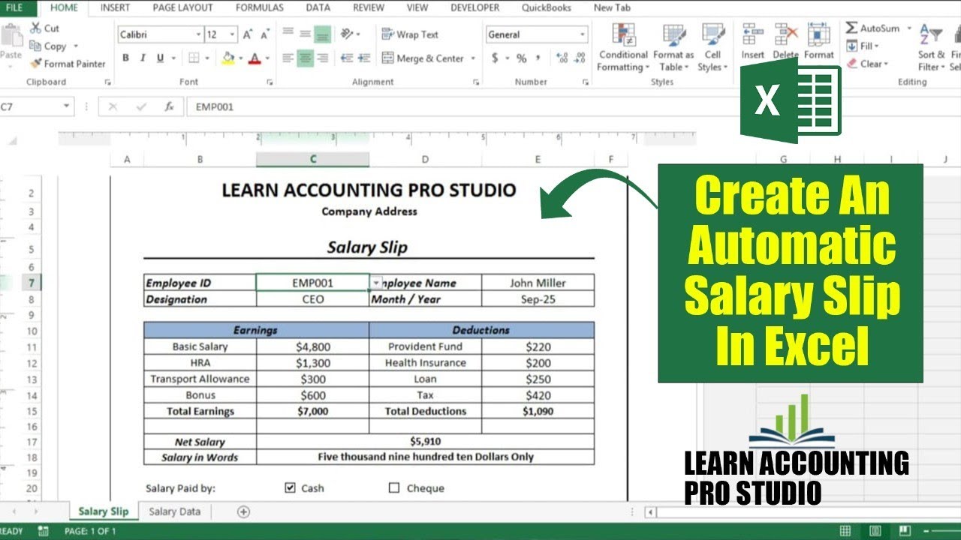Screen dimensions: 961x540
Task: Click the macro record icon in status bar
Action: [43, 532]
